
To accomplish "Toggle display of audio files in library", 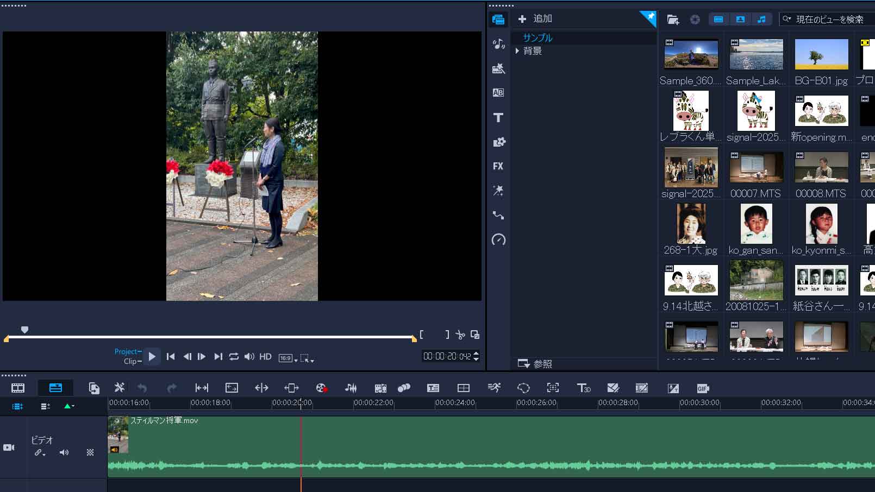I will point(762,20).
